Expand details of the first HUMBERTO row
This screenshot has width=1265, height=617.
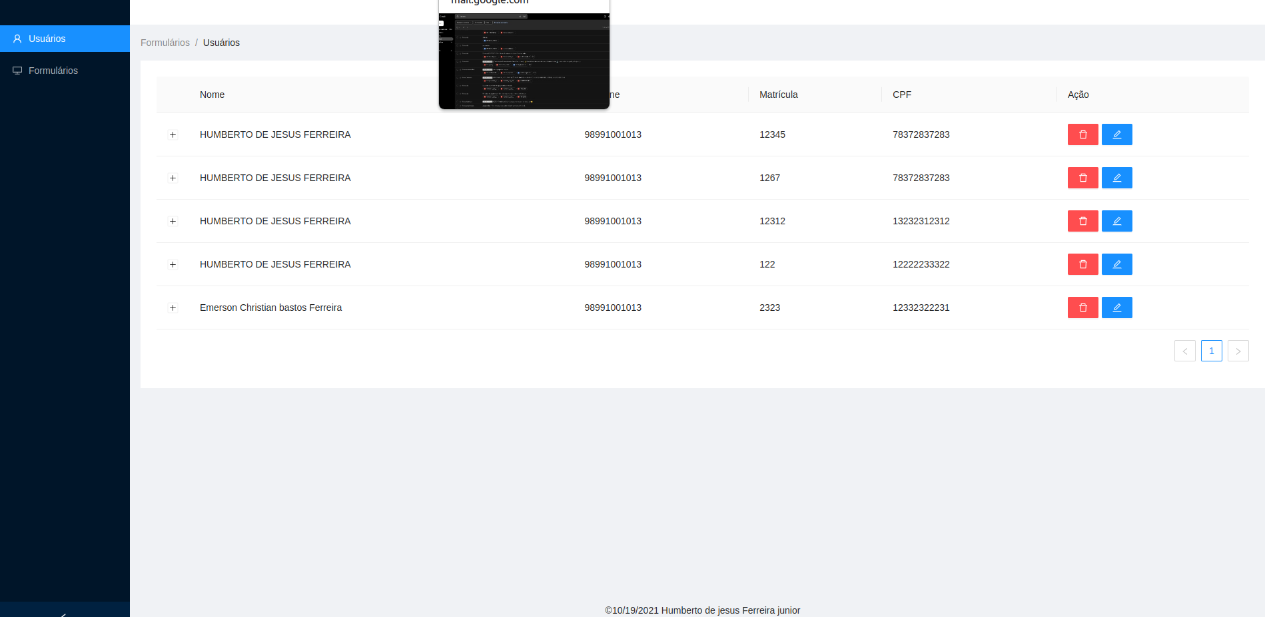(173, 134)
